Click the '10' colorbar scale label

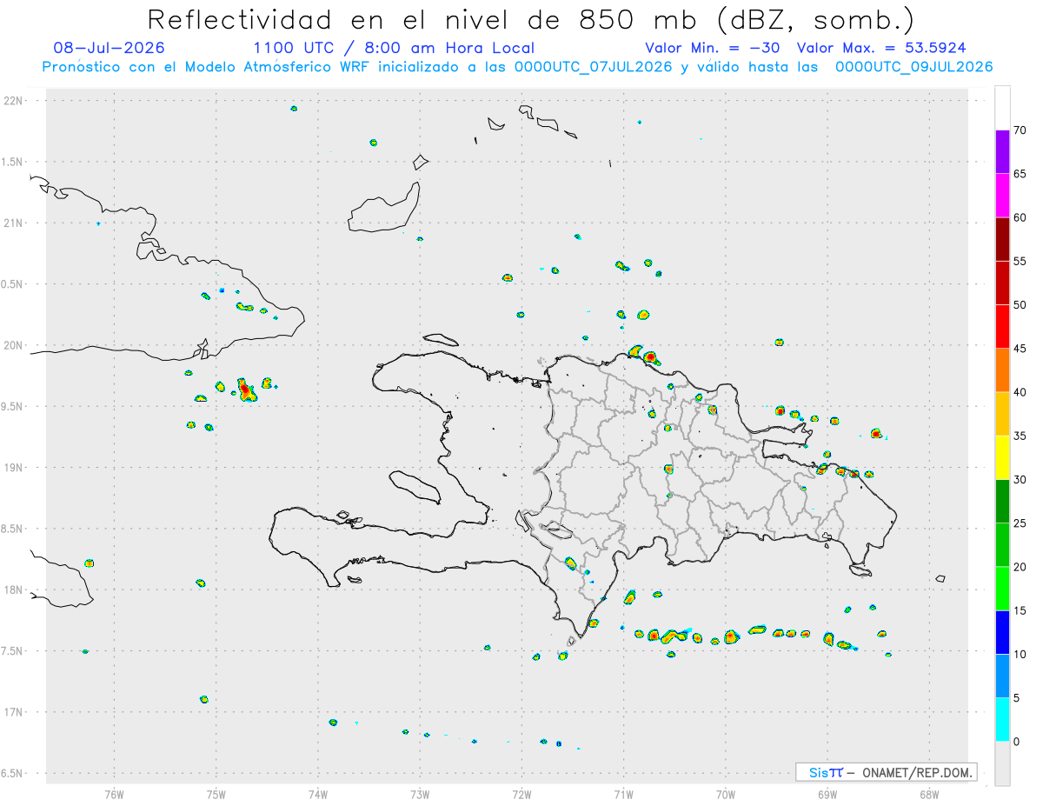pyautogui.click(x=1020, y=654)
